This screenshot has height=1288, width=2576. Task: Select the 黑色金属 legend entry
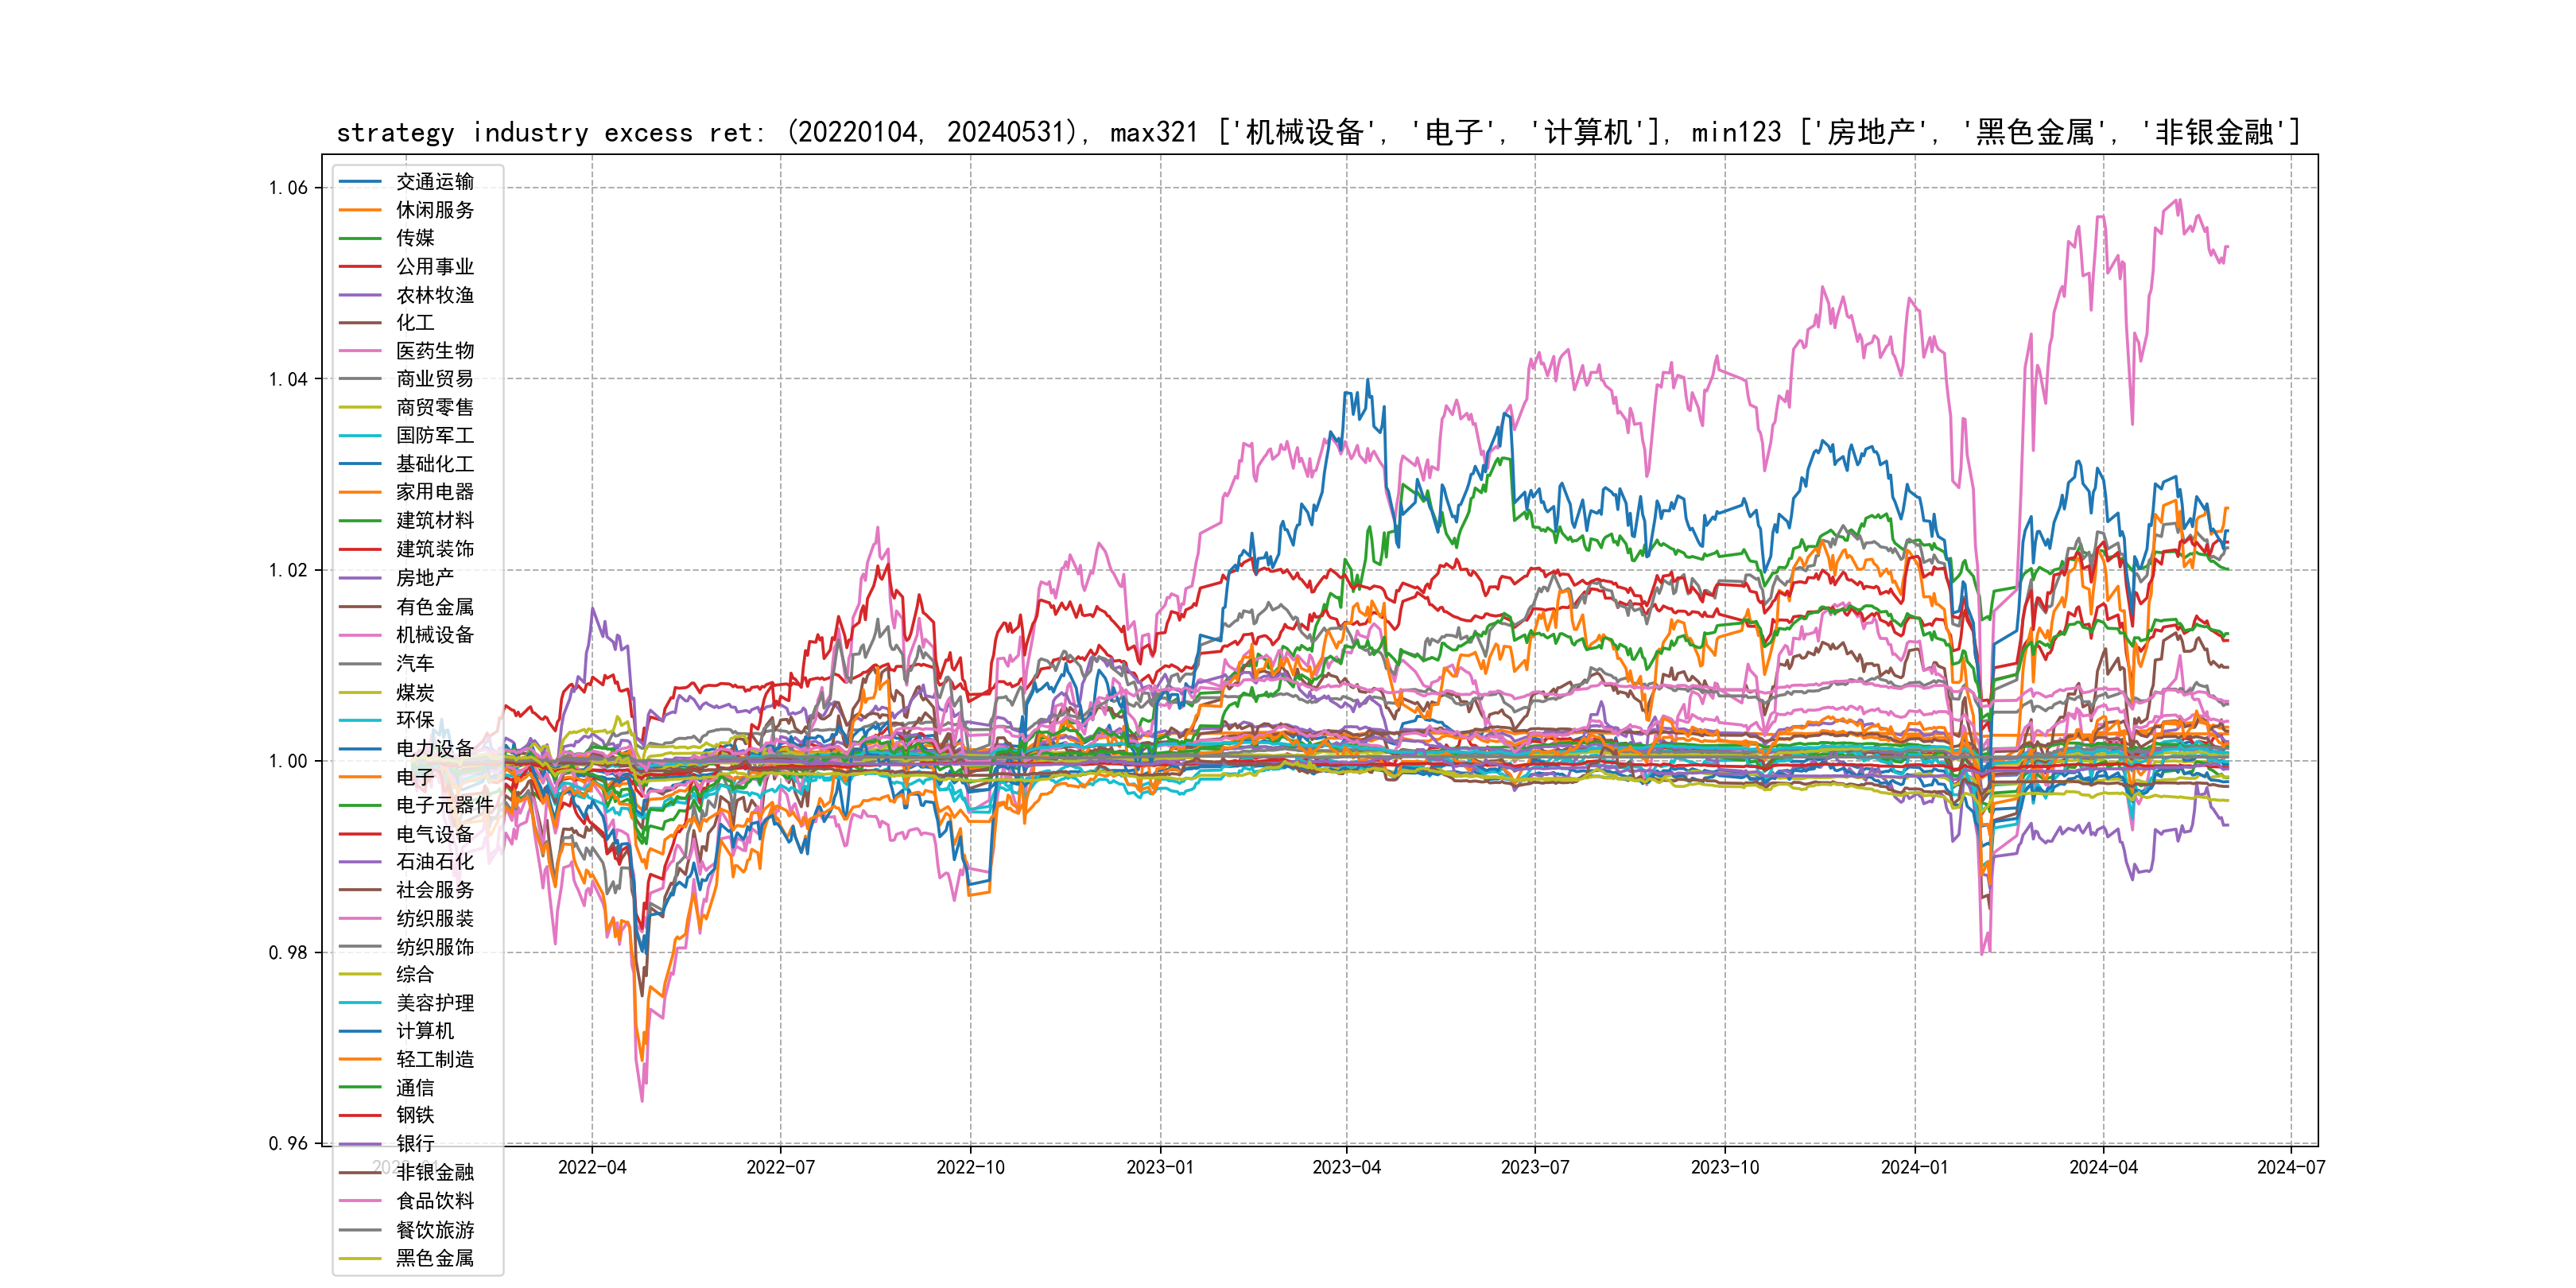point(434,1258)
